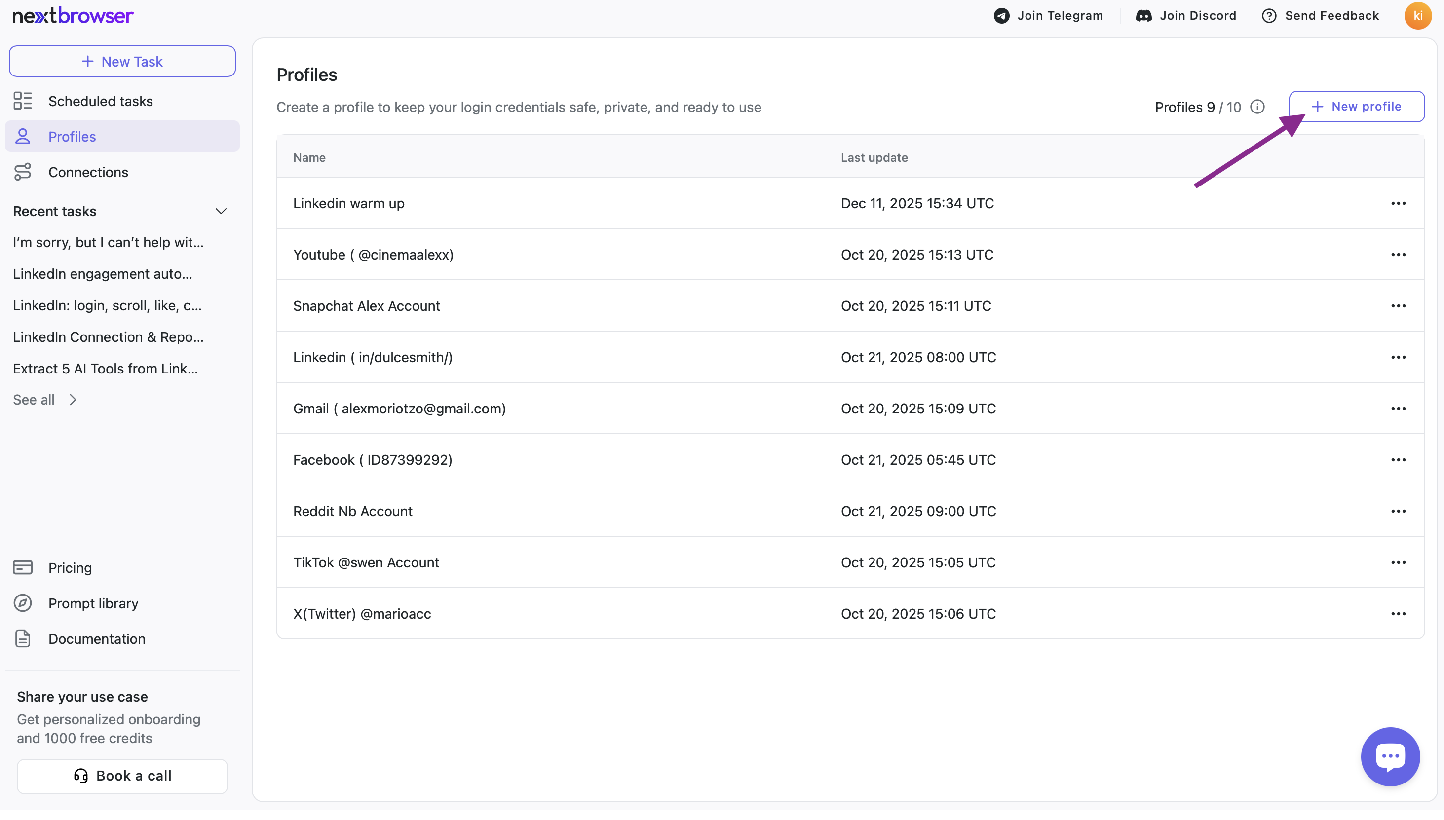This screenshot has height=820, width=1444.
Task: Open options menu for X(Twitter) @marioacc
Action: (1398, 613)
